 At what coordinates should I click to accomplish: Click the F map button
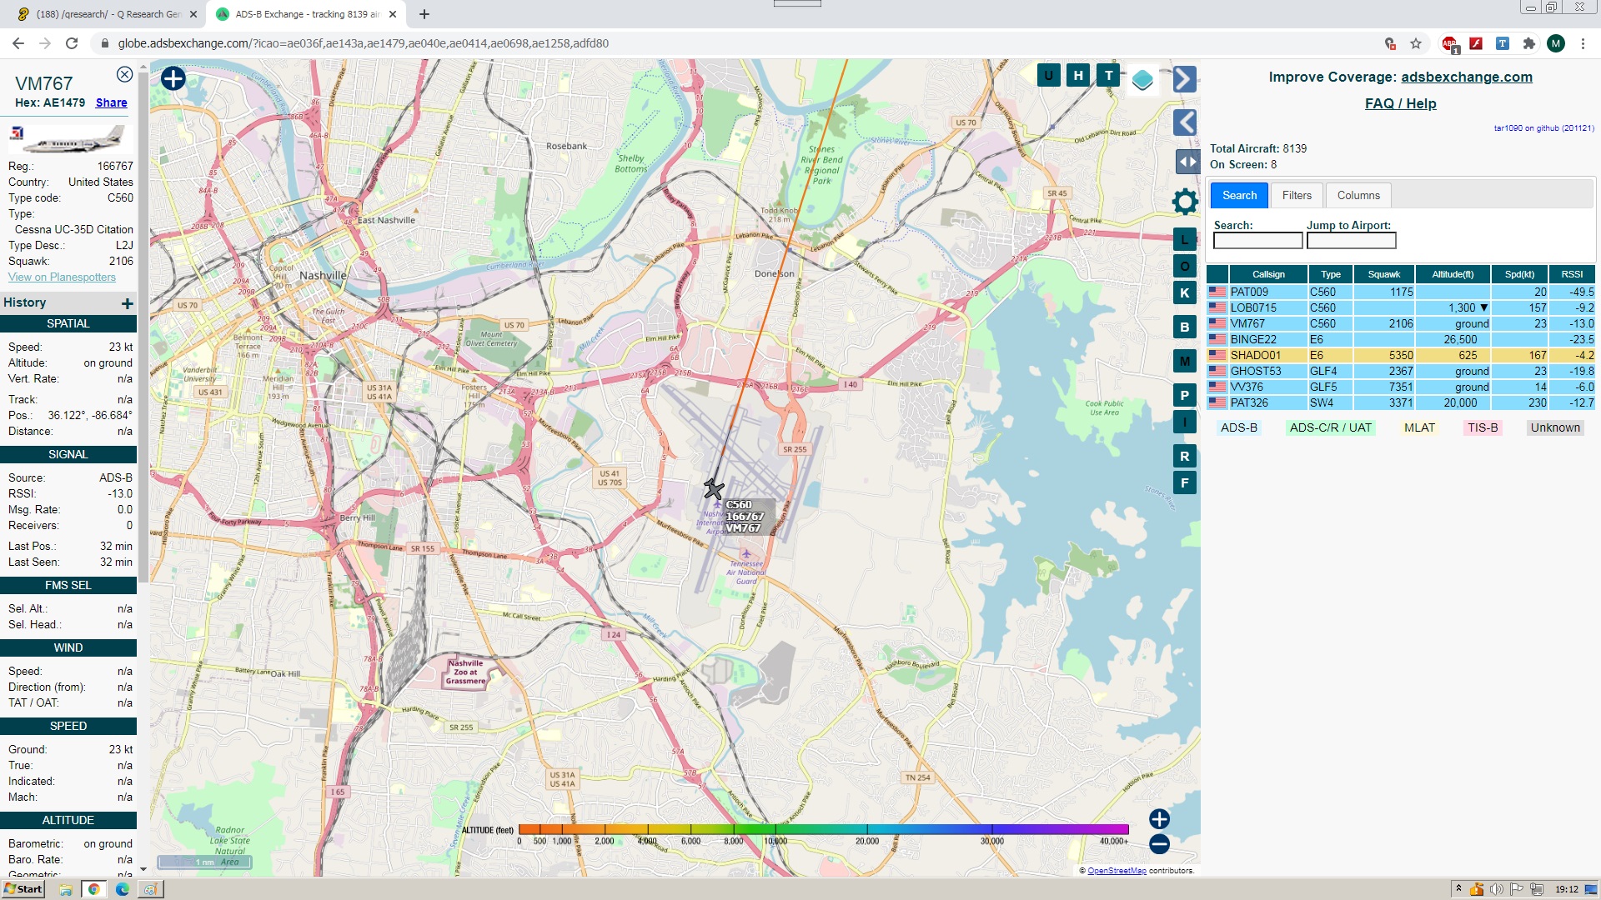click(1184, 483)
